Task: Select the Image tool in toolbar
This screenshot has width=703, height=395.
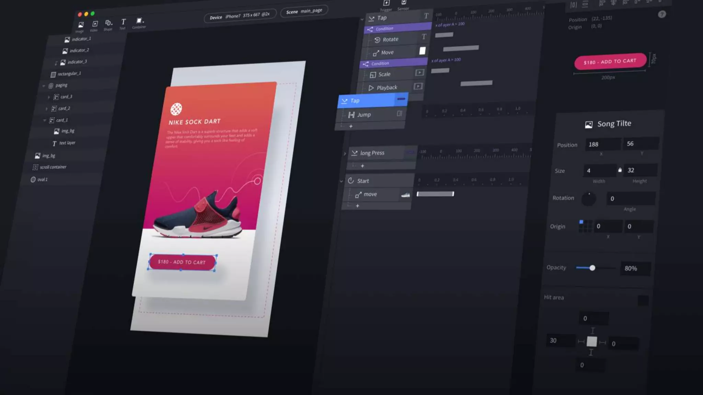Action: tap(81, 25)
